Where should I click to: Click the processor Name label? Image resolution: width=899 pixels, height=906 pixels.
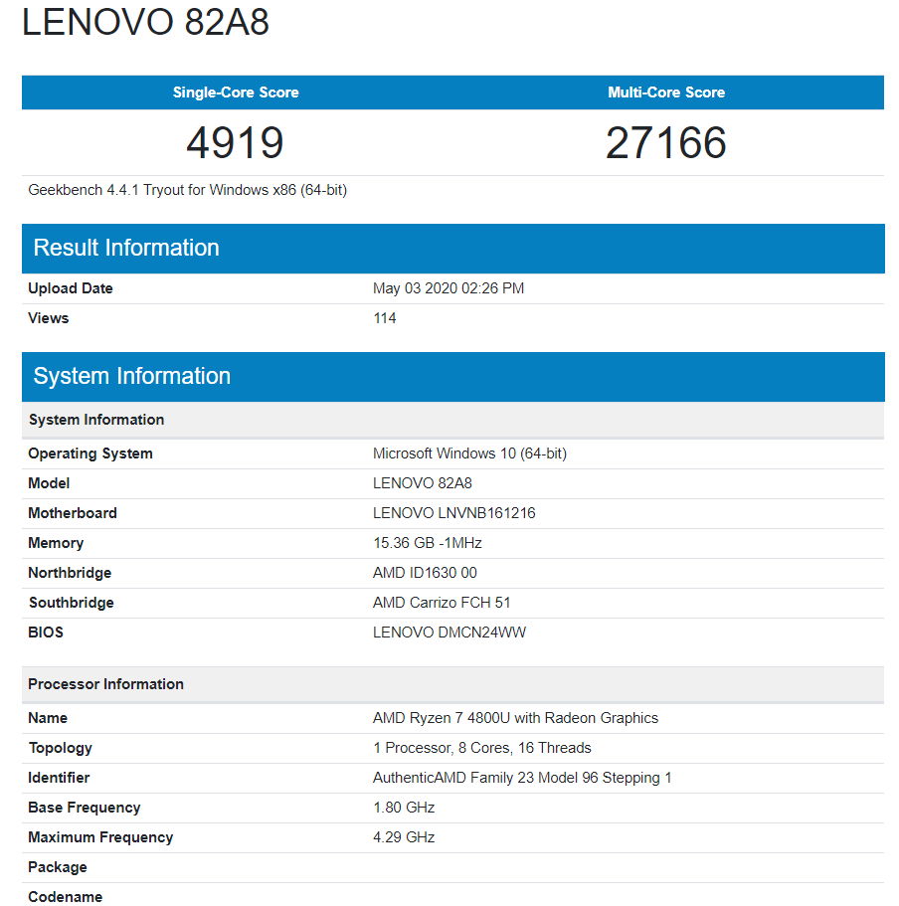click(x=48, y=718)
